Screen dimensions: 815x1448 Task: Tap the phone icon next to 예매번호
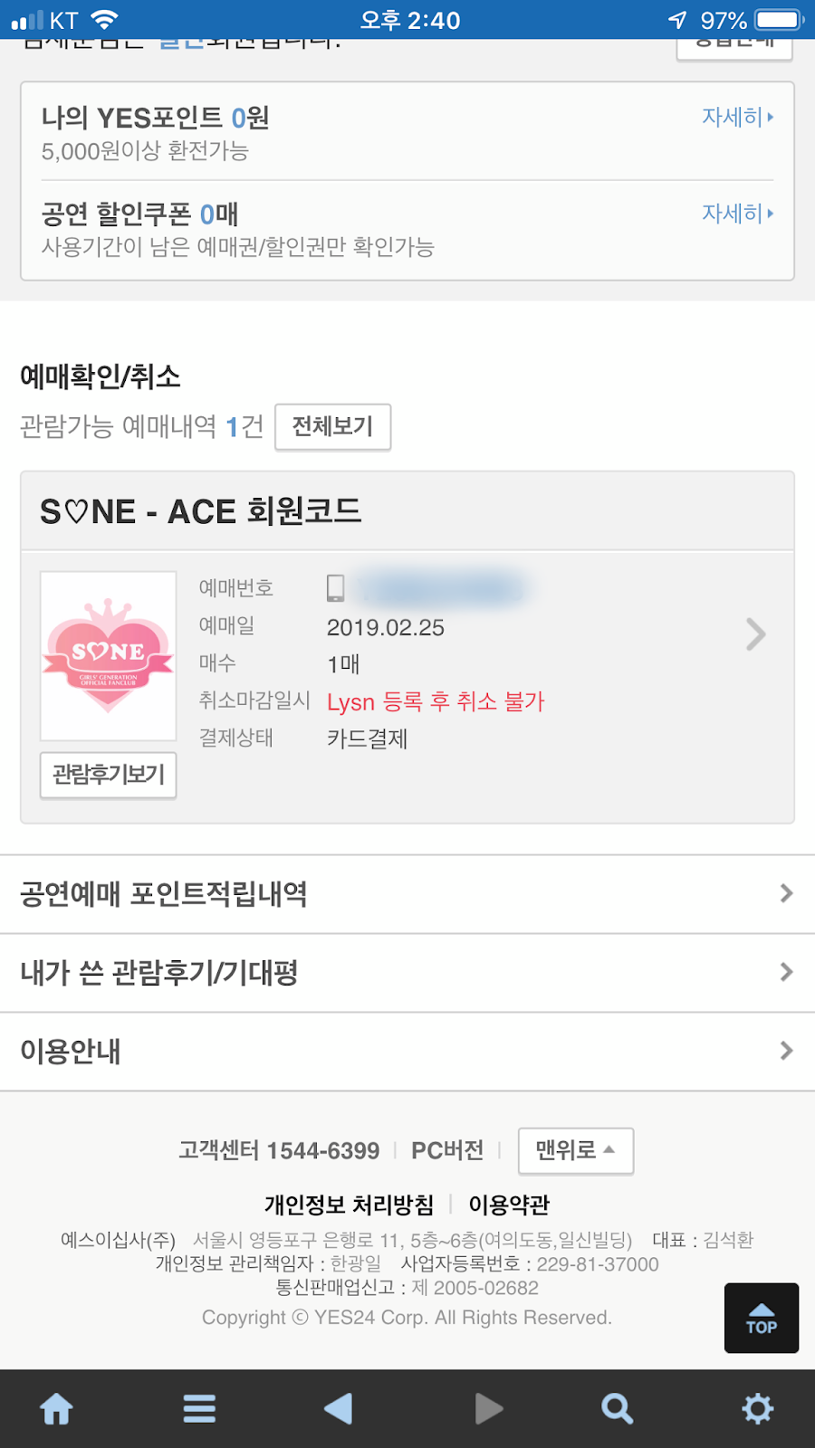[x=338, y=587]
